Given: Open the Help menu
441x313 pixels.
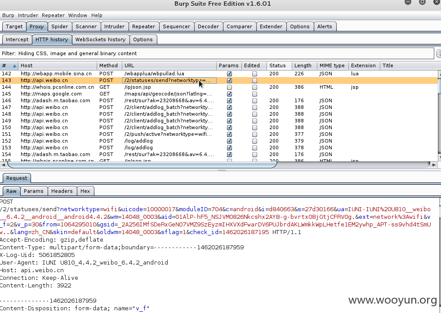Looking at the screenshot, I should 97,15.
